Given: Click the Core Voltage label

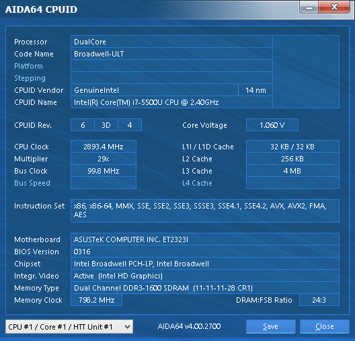Looking at the screenshot, I should point(204,125).
